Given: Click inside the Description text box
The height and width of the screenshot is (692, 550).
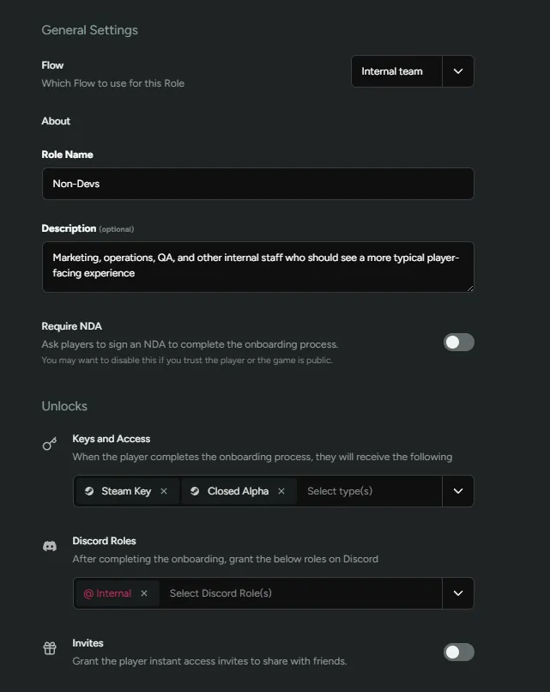Looking at the screenshot, I should click(x=257, y=266).
